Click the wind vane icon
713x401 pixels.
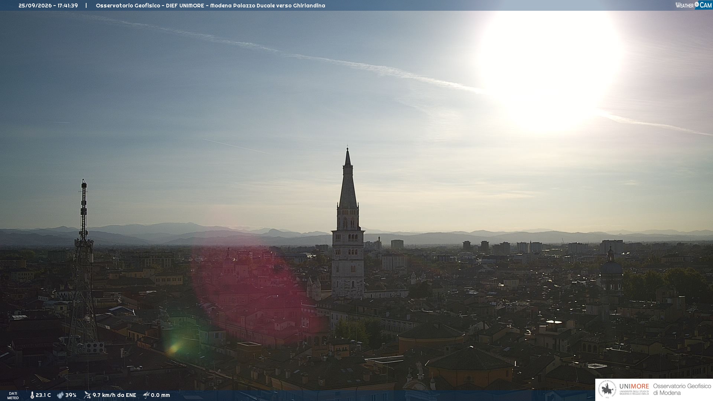[x=87, y=395]
